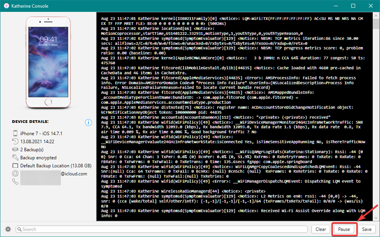The width and height of the screenshot is (380, 237).
Task: Click the log scrollbar up arrow
Action: 376,16
